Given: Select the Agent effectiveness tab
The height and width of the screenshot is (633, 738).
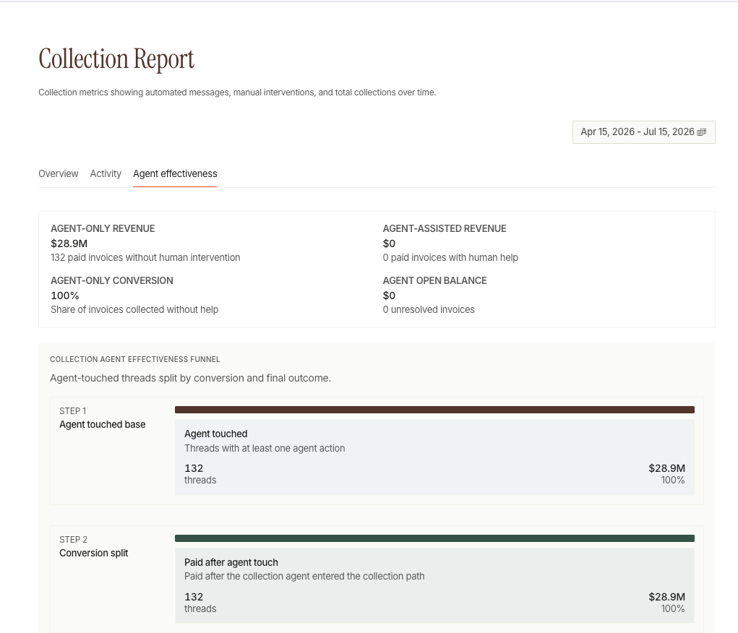Looking at the screenshot, I should coord(175,173).
